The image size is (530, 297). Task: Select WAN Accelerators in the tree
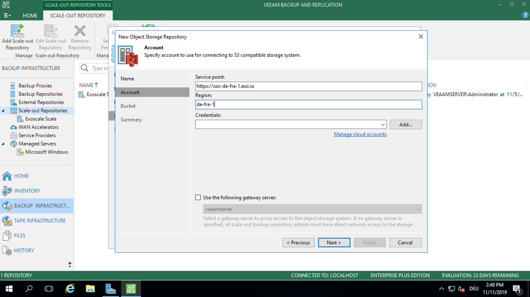pyautogui.click(x=38, y=128)
